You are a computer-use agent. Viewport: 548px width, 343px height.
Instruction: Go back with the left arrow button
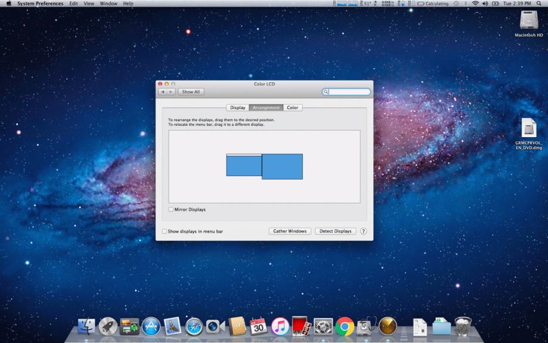coord(163,92)
